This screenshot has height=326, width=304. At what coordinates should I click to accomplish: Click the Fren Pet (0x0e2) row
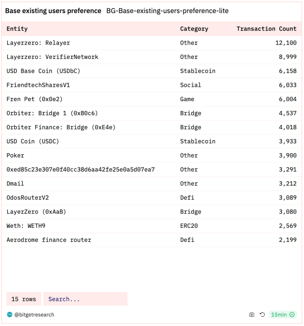tap(152, 99)
